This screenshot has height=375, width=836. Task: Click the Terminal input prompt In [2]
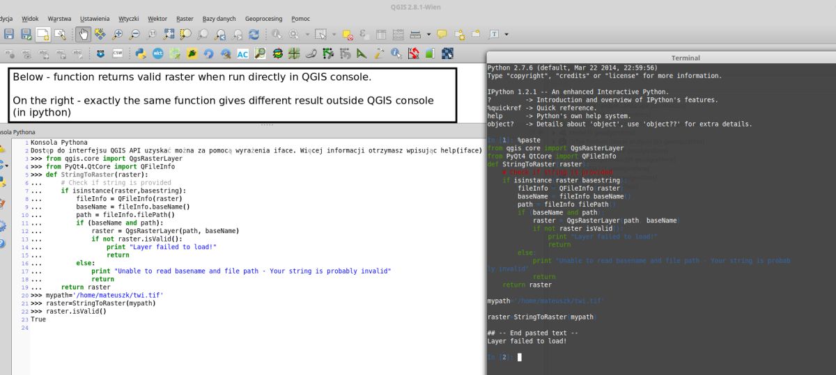tap(501, 357)
